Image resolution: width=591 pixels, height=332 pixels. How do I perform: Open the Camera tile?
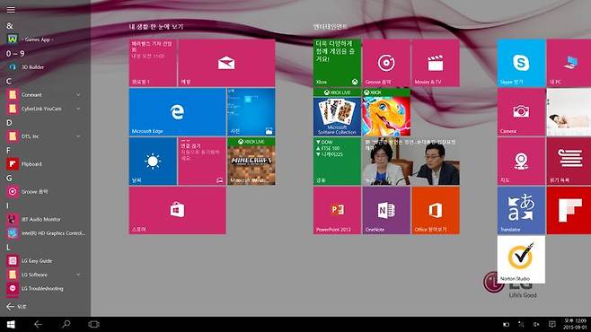pos(521,112)
